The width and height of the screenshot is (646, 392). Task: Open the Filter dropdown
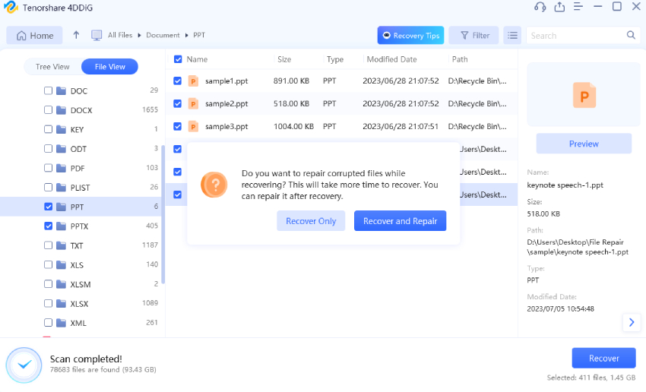click(473, 35)
